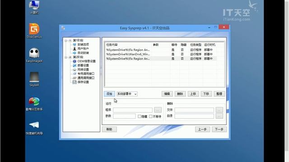Browse for the 文件 to delete

click(x=219, y=110)
